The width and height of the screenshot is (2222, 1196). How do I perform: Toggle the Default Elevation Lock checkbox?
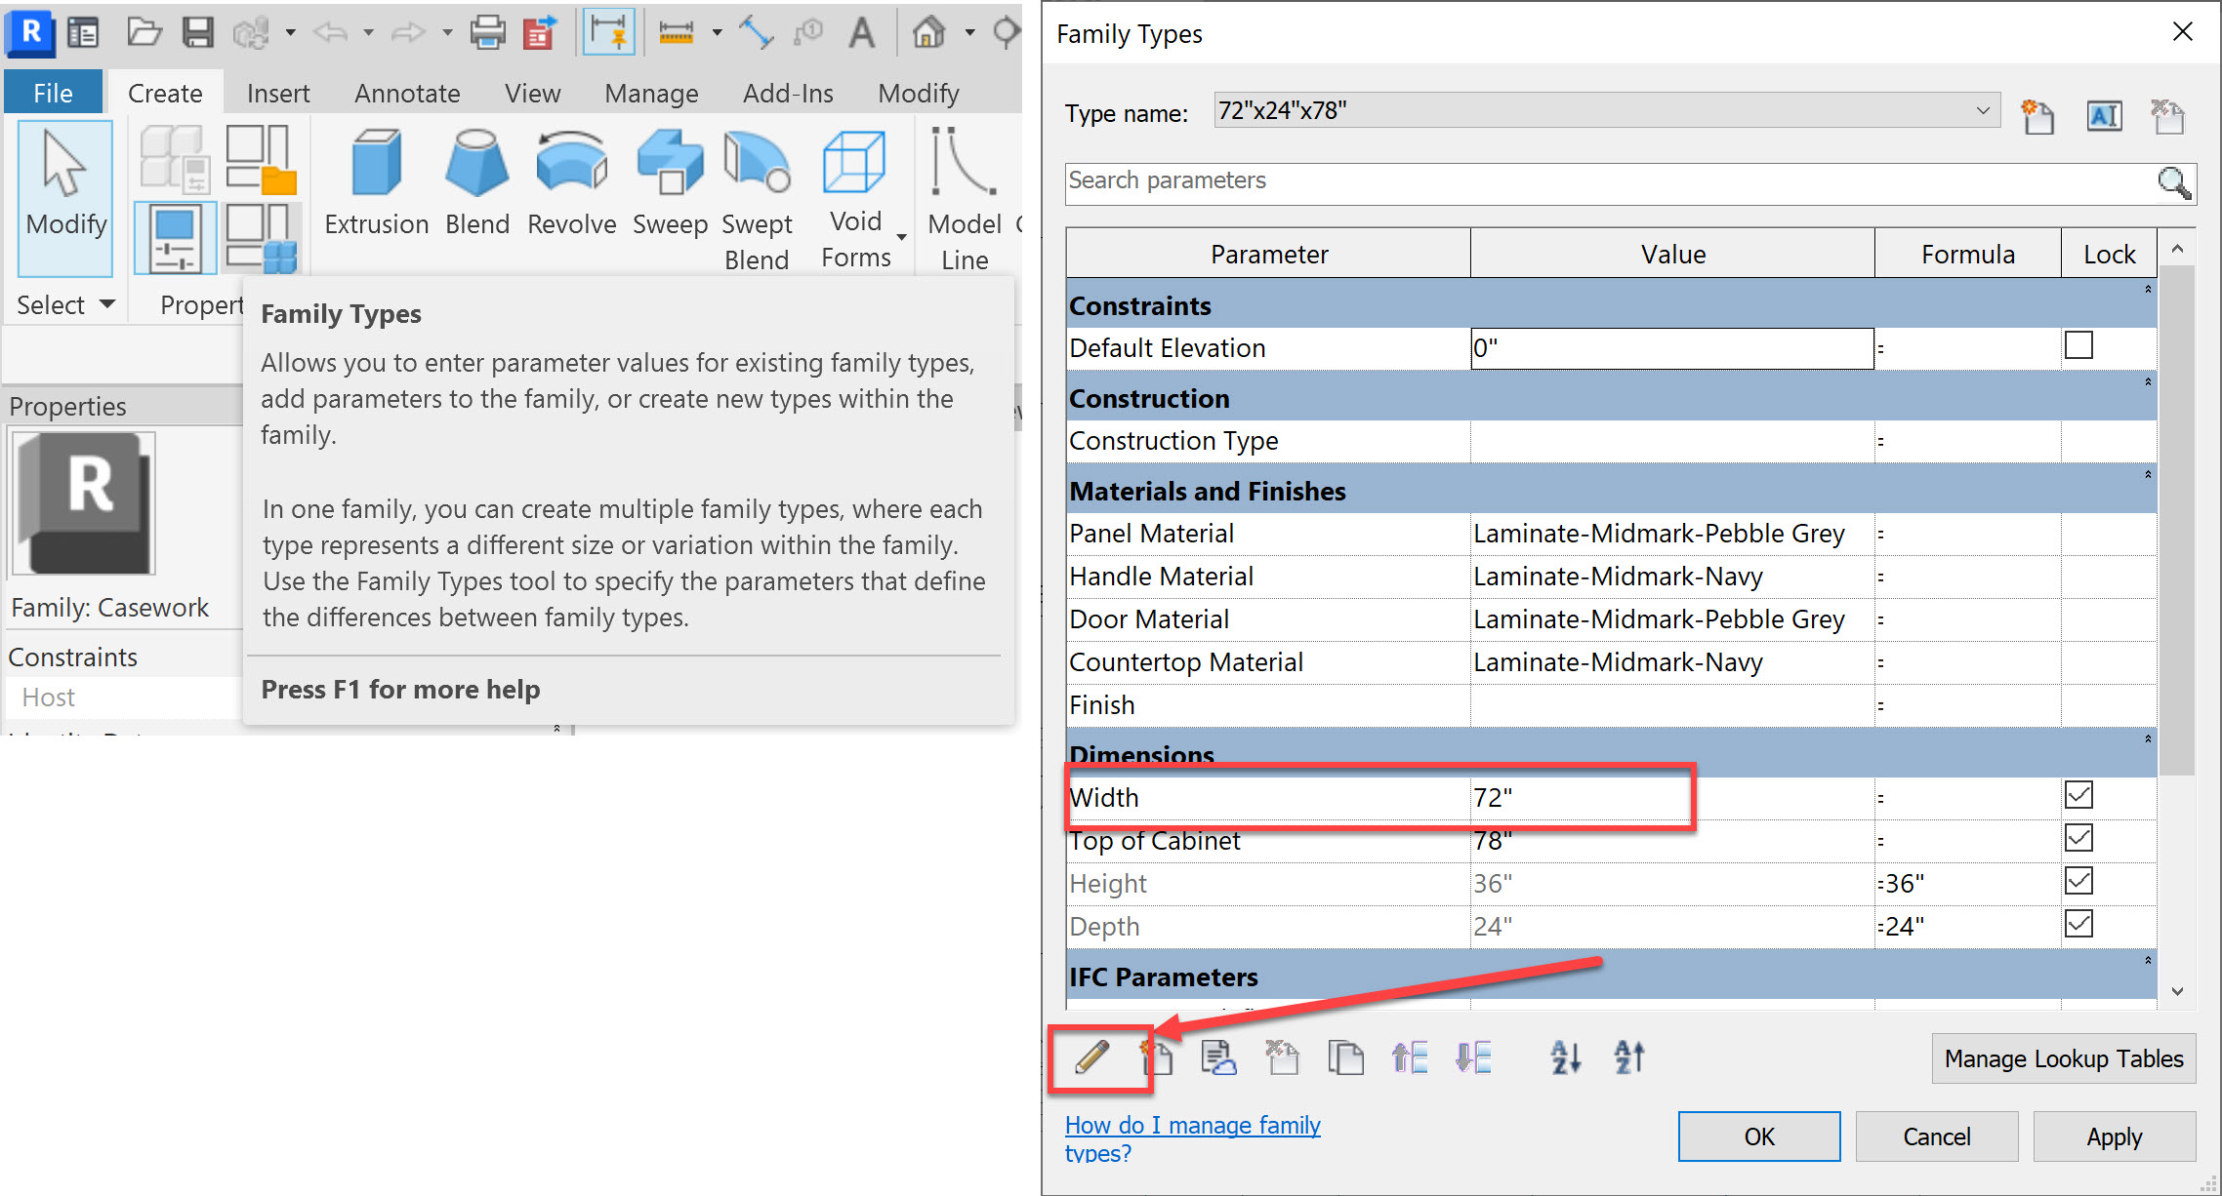click(2078, 345)
